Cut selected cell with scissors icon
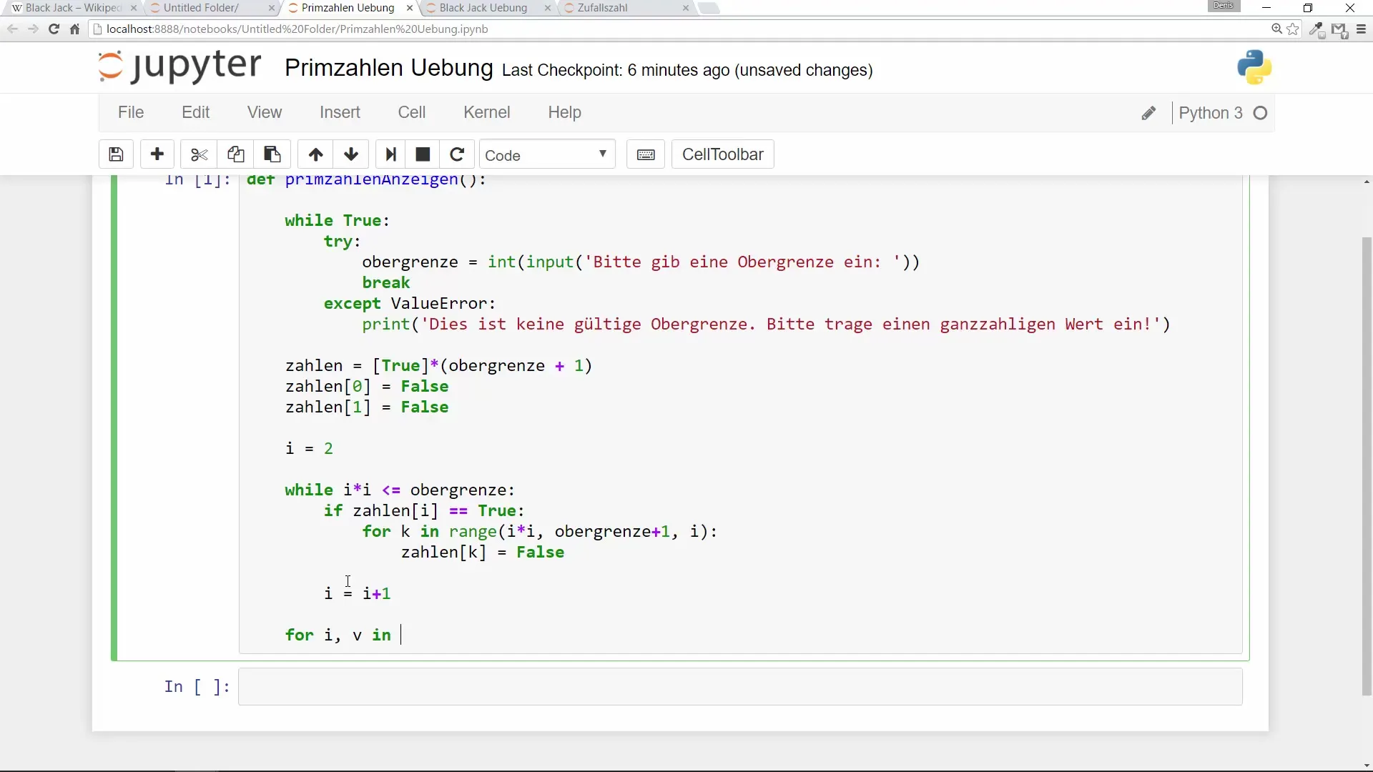 pos(199,154)
